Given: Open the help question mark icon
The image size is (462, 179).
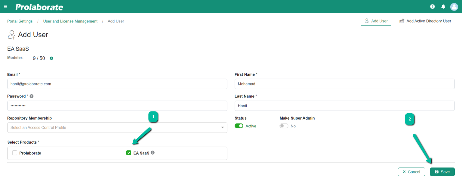Looking at the screenshot, I should (433, 7).
